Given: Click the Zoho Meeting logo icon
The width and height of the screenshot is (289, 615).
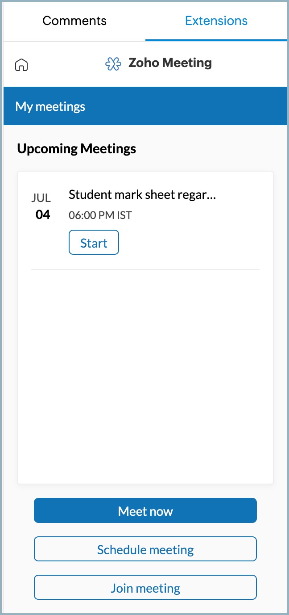Looking at the screenshot, I should (113, 64).
